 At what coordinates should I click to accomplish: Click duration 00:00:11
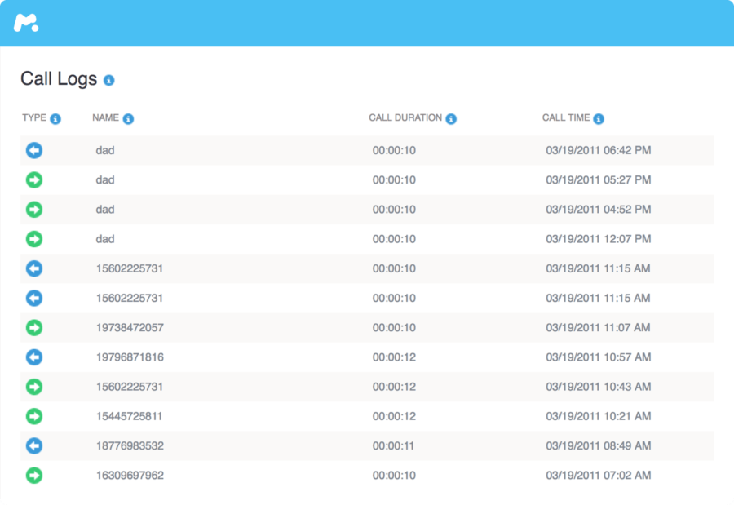(393, 445)
